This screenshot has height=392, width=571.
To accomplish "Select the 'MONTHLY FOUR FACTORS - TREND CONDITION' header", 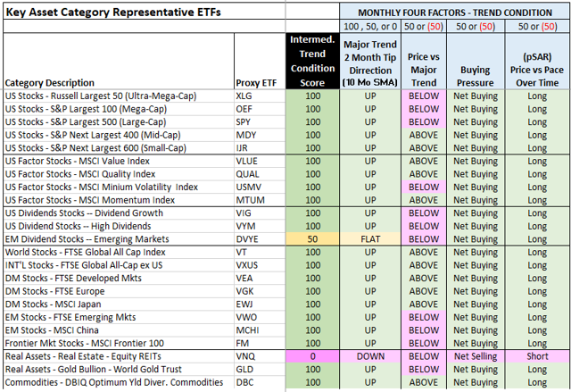I will click(455, 13).
